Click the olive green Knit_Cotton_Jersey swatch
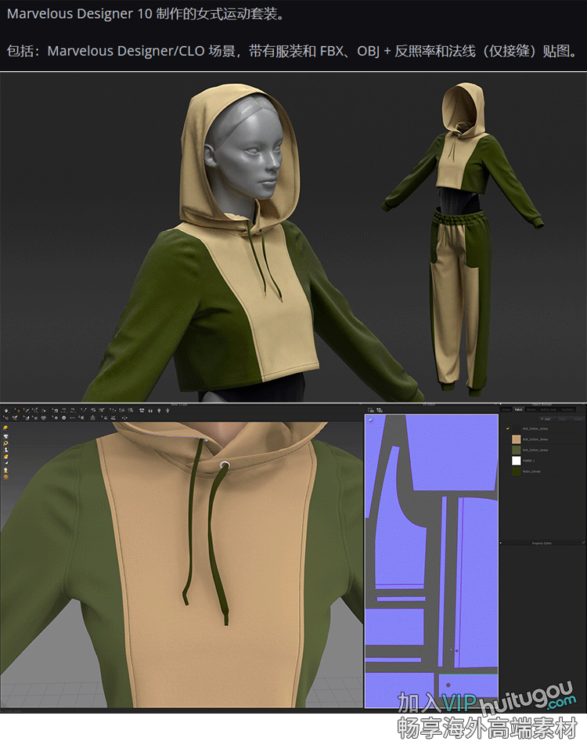This screenshot has height=752, width=587. tap(516, 450)
